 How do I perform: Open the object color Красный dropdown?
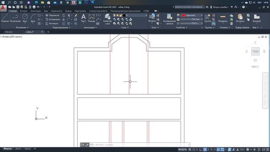tap(192, 15)
